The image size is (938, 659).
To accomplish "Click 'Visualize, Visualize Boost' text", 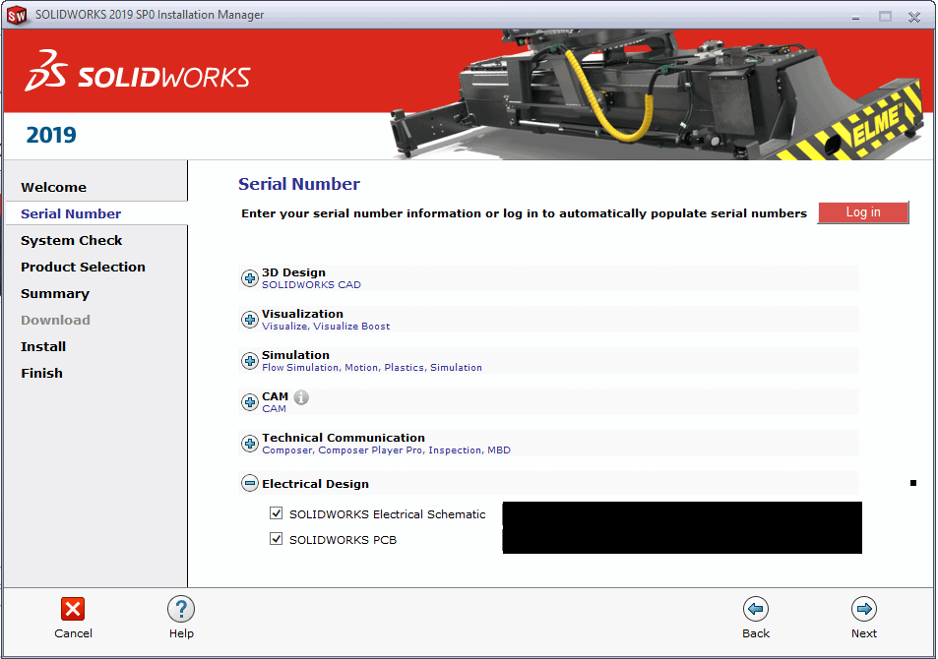I will [x=326, y=327].
